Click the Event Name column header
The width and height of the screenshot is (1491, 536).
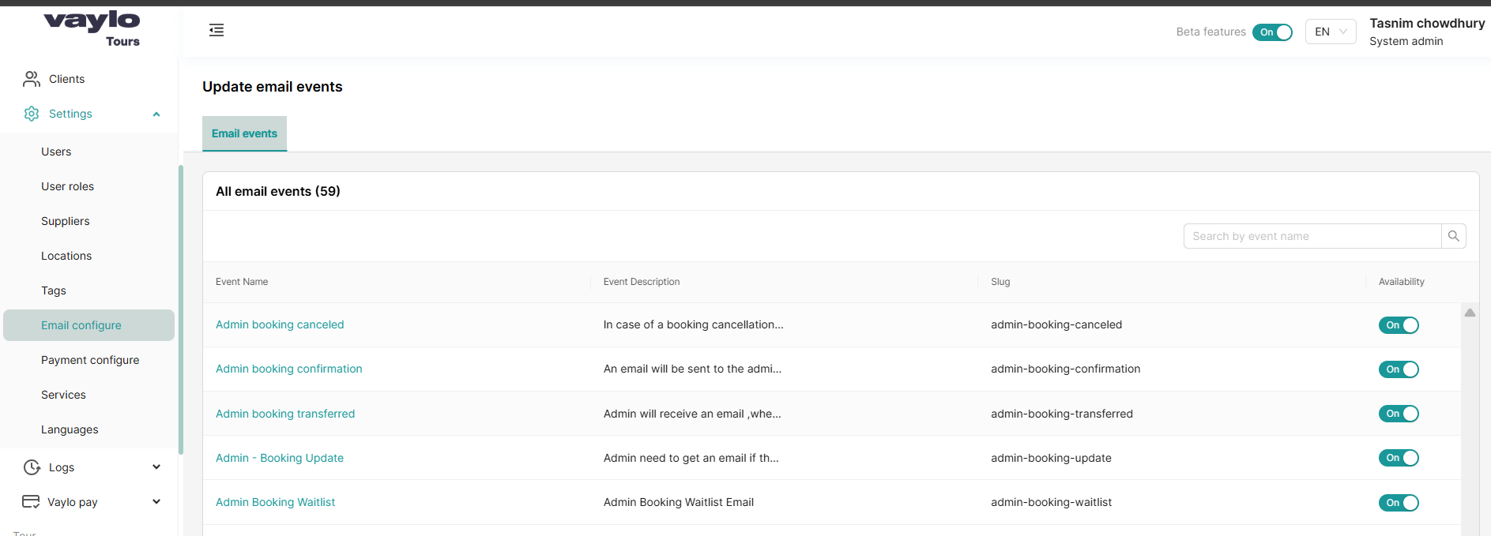click(242, 282)
